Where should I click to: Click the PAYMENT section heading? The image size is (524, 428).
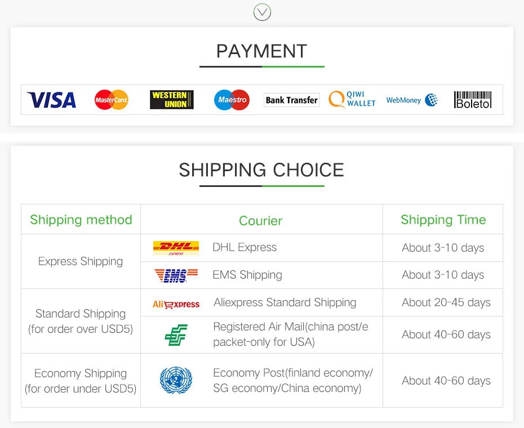coord(261,51)
